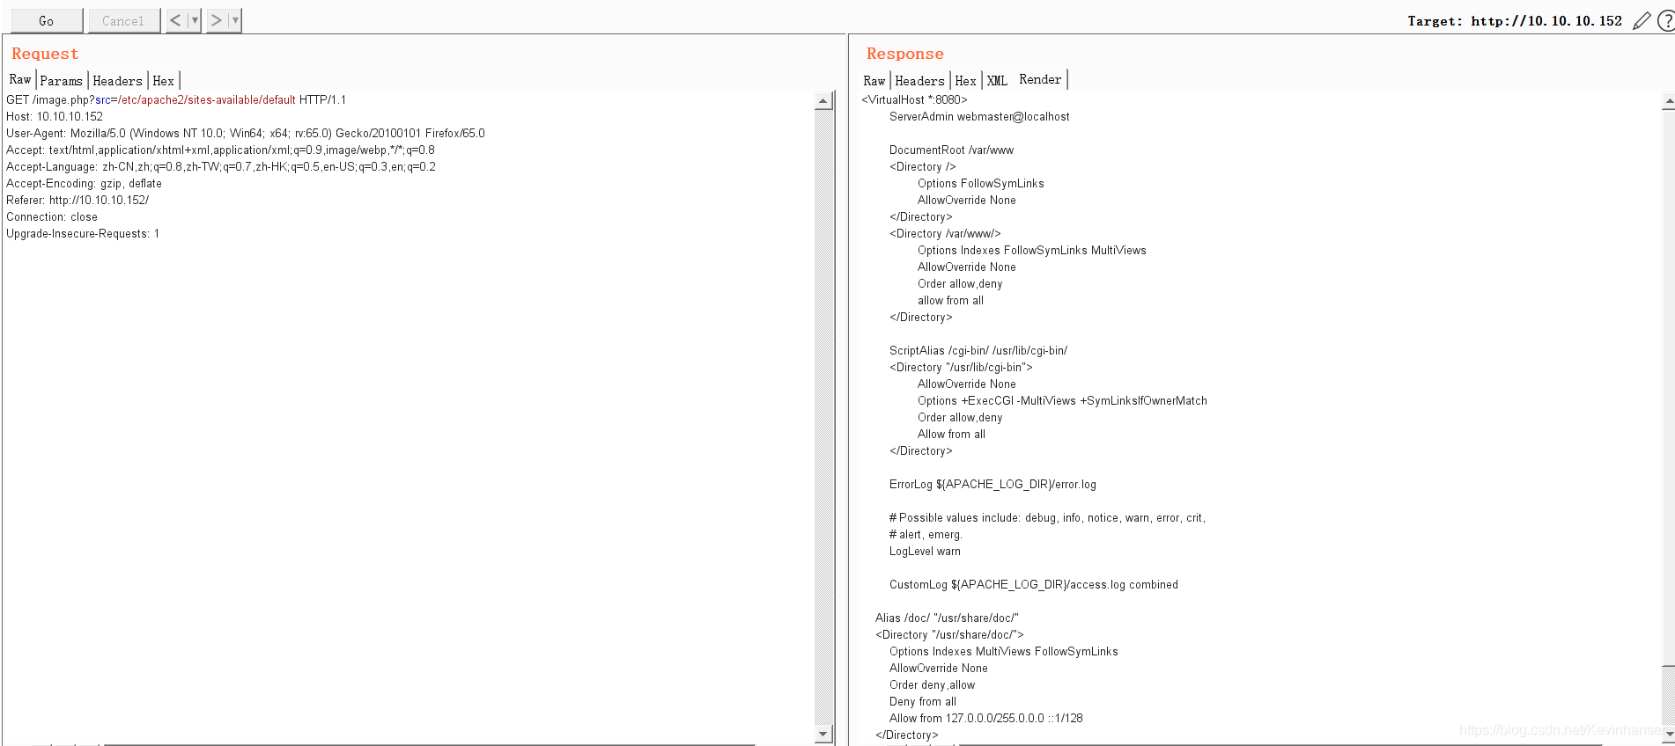Click the Host: 10.10.10.152 header line
The image size is (1675, 746).
coord(55,116)
